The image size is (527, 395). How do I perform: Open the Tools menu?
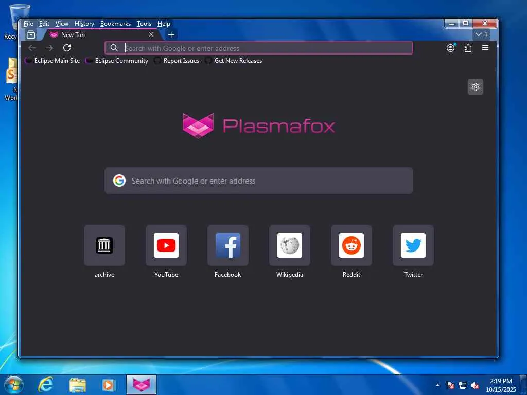pos(144,24)
